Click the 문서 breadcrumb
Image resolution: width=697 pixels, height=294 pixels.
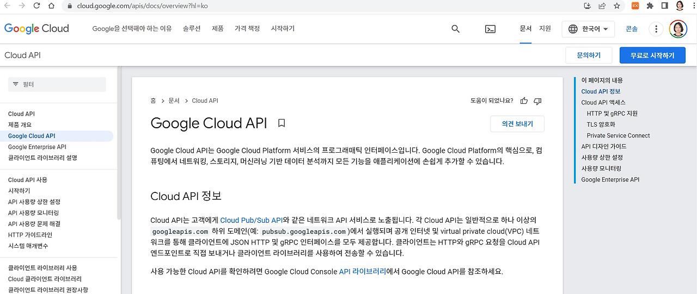pos(174,101)
